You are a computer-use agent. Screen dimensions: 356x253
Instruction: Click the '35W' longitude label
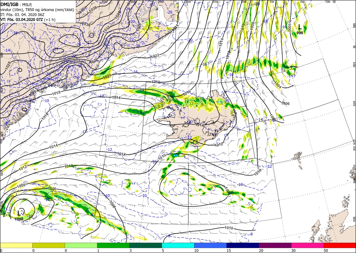tap(104, 2)
